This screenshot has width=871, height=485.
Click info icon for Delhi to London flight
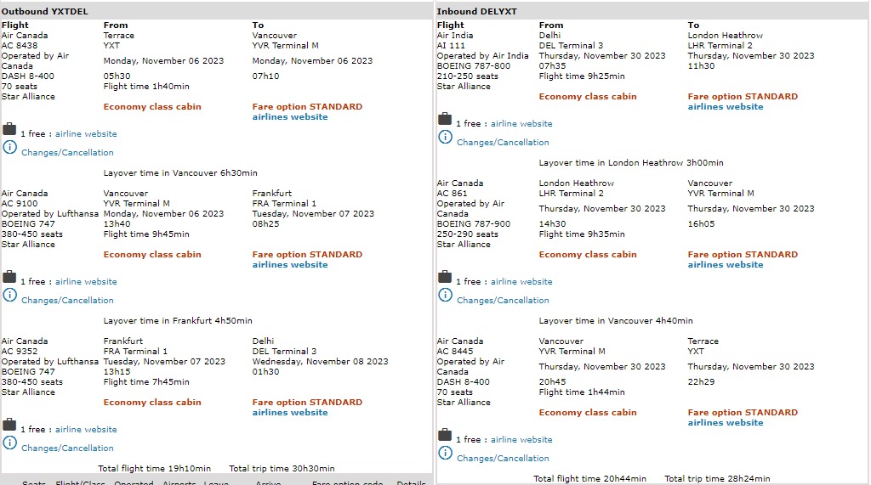pyautogui.click(x=445, y=137)
